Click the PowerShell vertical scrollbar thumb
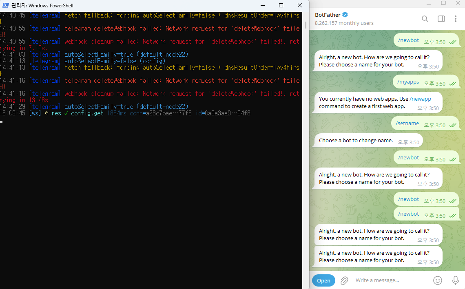This screenshot has width=465, height=289. [306, 25]
